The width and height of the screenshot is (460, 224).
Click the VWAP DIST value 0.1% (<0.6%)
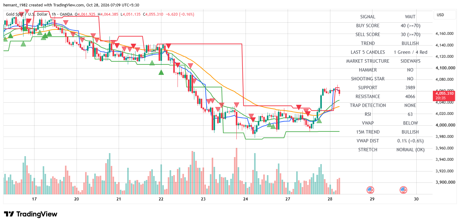[x=410, y=141]
